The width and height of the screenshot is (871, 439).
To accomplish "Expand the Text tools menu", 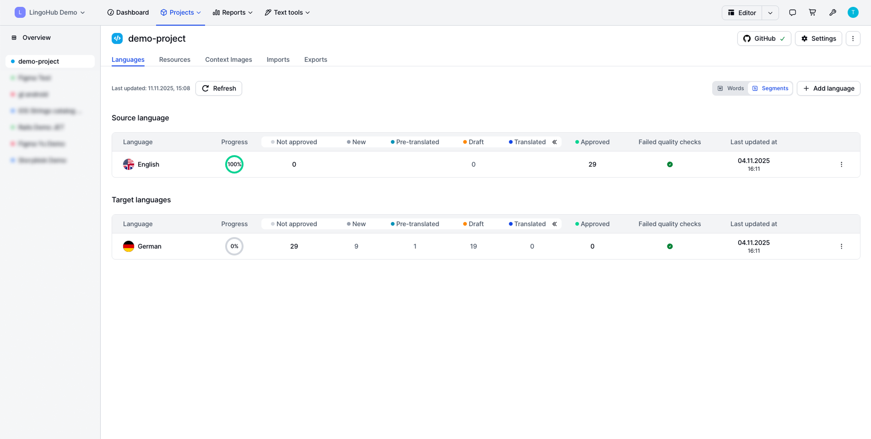I will (287, 12).
